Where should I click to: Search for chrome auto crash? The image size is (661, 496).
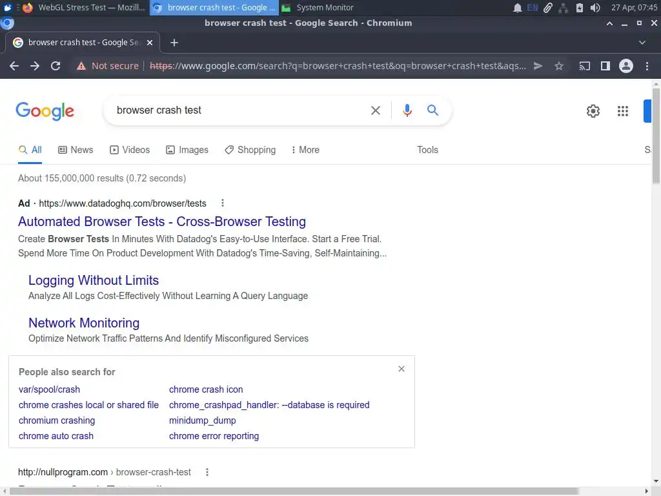point(56,436)
